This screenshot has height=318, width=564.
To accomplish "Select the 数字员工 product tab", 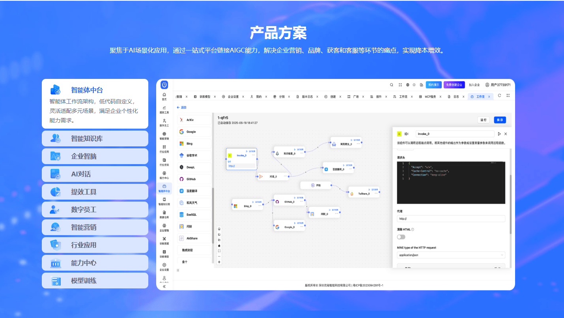I will 95,210.
